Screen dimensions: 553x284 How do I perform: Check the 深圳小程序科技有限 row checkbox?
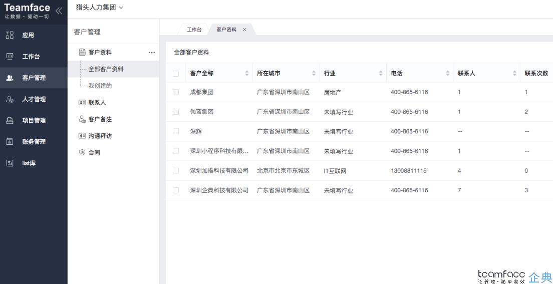(176, 151)
